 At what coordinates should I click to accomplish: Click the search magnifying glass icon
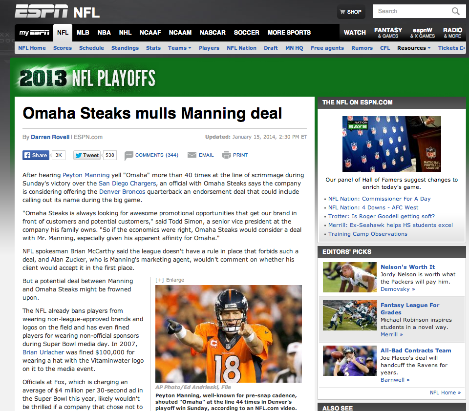pos(455,11)
